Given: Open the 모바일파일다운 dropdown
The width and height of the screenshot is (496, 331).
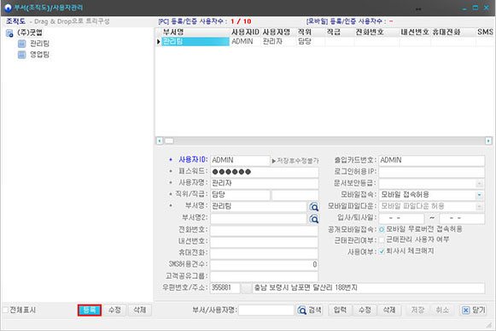Looking at the screenshot, I should [x=479, y=206].
